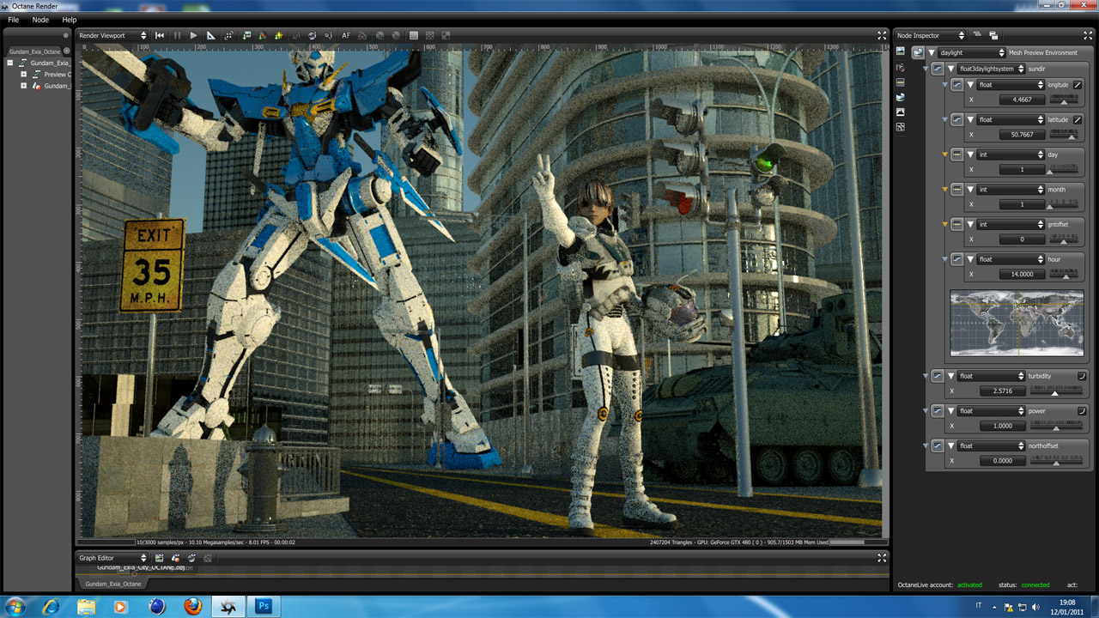The width and height of the screenshot is (1099, 618).
Task: Select the Gundam_Exia_Octane tab in outliner
Action: tap(35, 51)
